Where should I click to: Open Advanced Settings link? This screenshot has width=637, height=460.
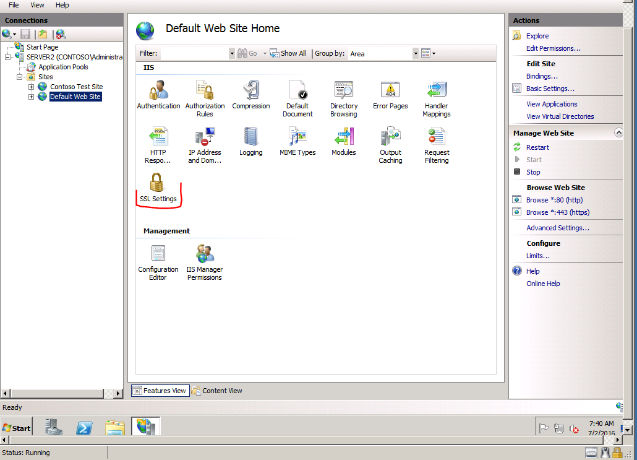[557, 228]
